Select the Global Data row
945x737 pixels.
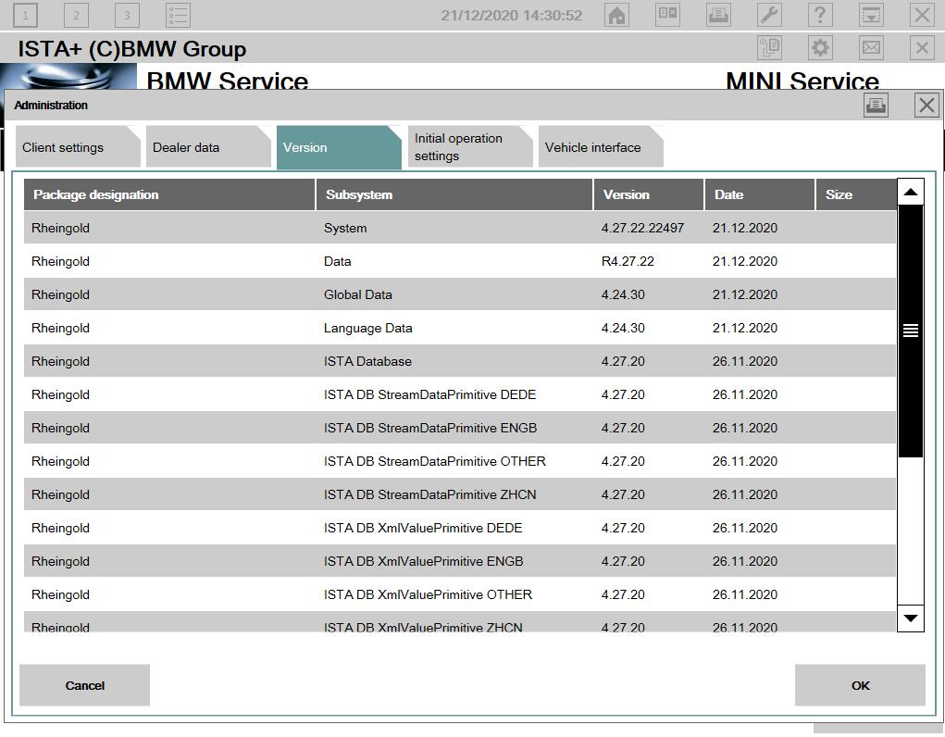point(460,294)
